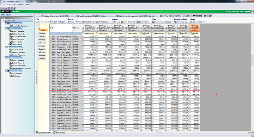This screenshot has width=254, height=137.
Task: Collapse the MP2101T root tree node
Action: [x=4, y=21]
